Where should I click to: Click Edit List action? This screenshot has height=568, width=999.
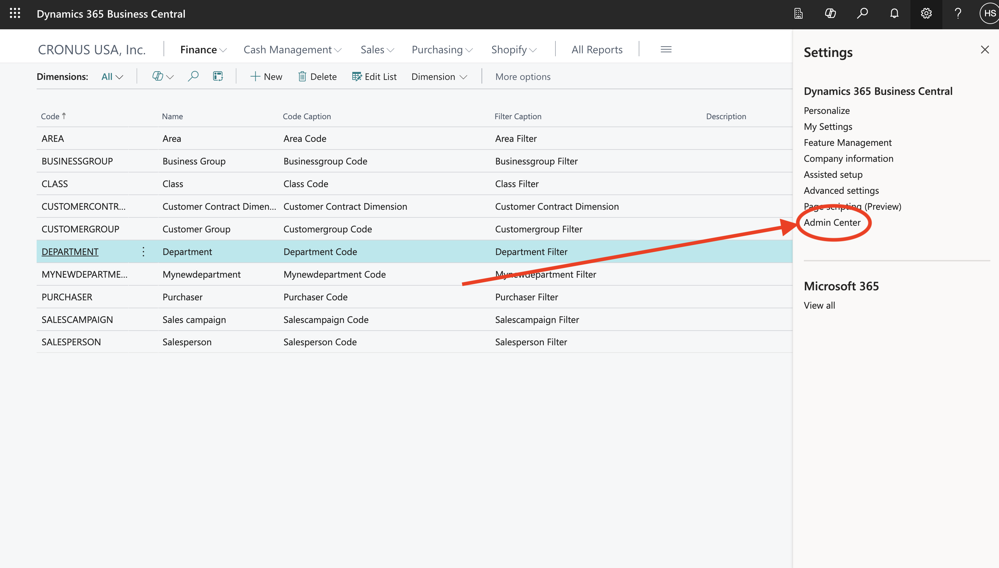374,77
